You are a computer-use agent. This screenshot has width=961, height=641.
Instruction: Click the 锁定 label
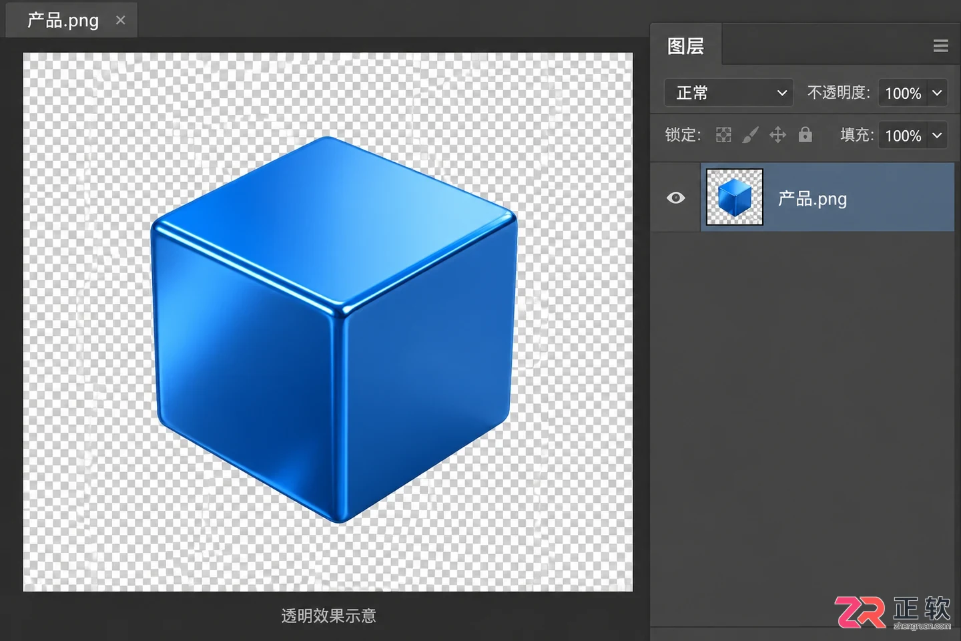683,135
